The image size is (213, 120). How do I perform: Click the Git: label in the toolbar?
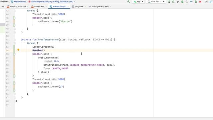pyautogui.click(x=206, y=2)
